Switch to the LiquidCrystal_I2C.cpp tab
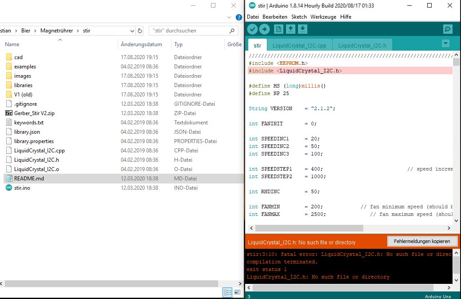The image size is (461, 299). point(299,45)
